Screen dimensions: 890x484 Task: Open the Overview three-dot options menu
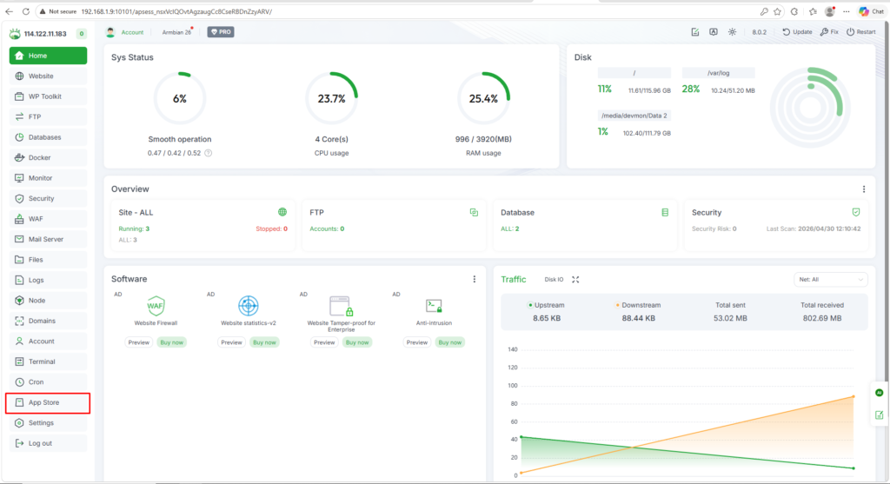pos(864,189)
